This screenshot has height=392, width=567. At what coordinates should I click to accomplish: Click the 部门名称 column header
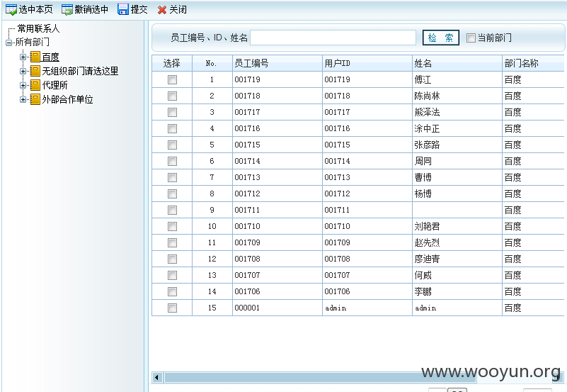533,63
